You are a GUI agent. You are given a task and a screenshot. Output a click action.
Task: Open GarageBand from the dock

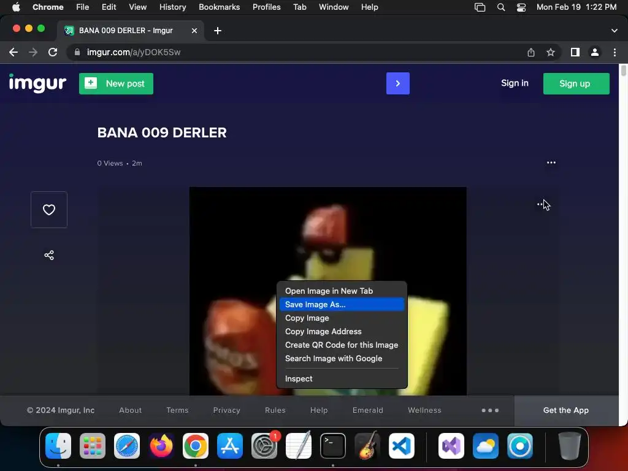pyautogui.click(x=367, y=445)
